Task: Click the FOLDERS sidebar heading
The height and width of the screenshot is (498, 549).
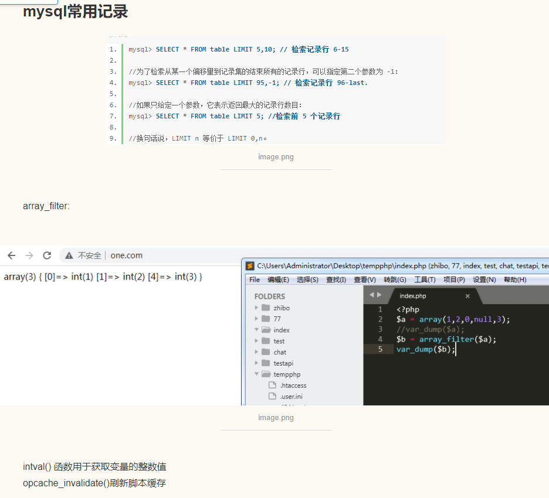Action: click(x=270, y=296)
